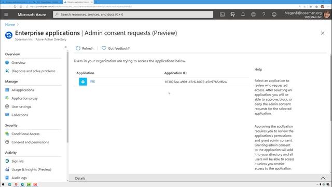Click the Application ID column header
332x187 pixels.
(x=175, y=73)
